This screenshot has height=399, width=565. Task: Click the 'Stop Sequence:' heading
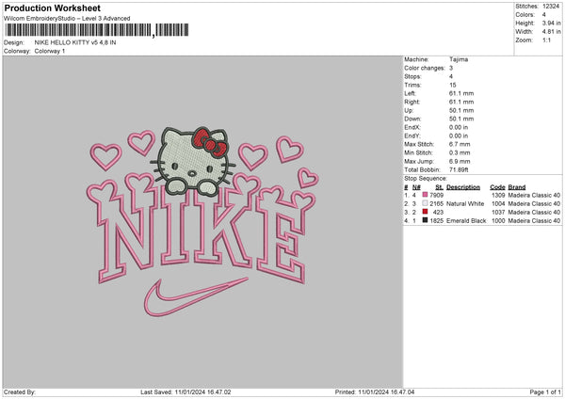426,179
